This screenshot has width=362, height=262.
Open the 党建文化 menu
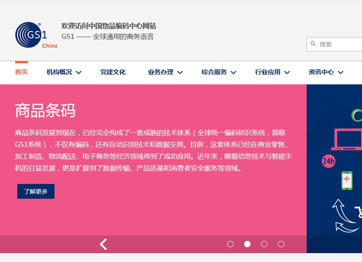click(113, 72)
